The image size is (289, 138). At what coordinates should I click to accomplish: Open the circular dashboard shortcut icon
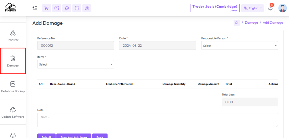click(x=87, y=8)
